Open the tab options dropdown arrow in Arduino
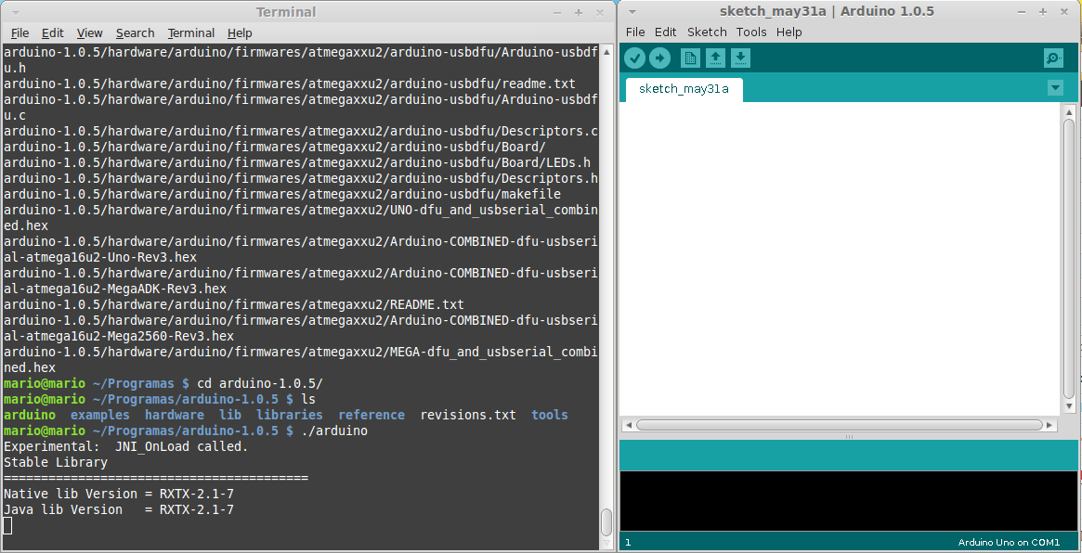This screenshot has height=553, width=1082. click(1055, 87)
